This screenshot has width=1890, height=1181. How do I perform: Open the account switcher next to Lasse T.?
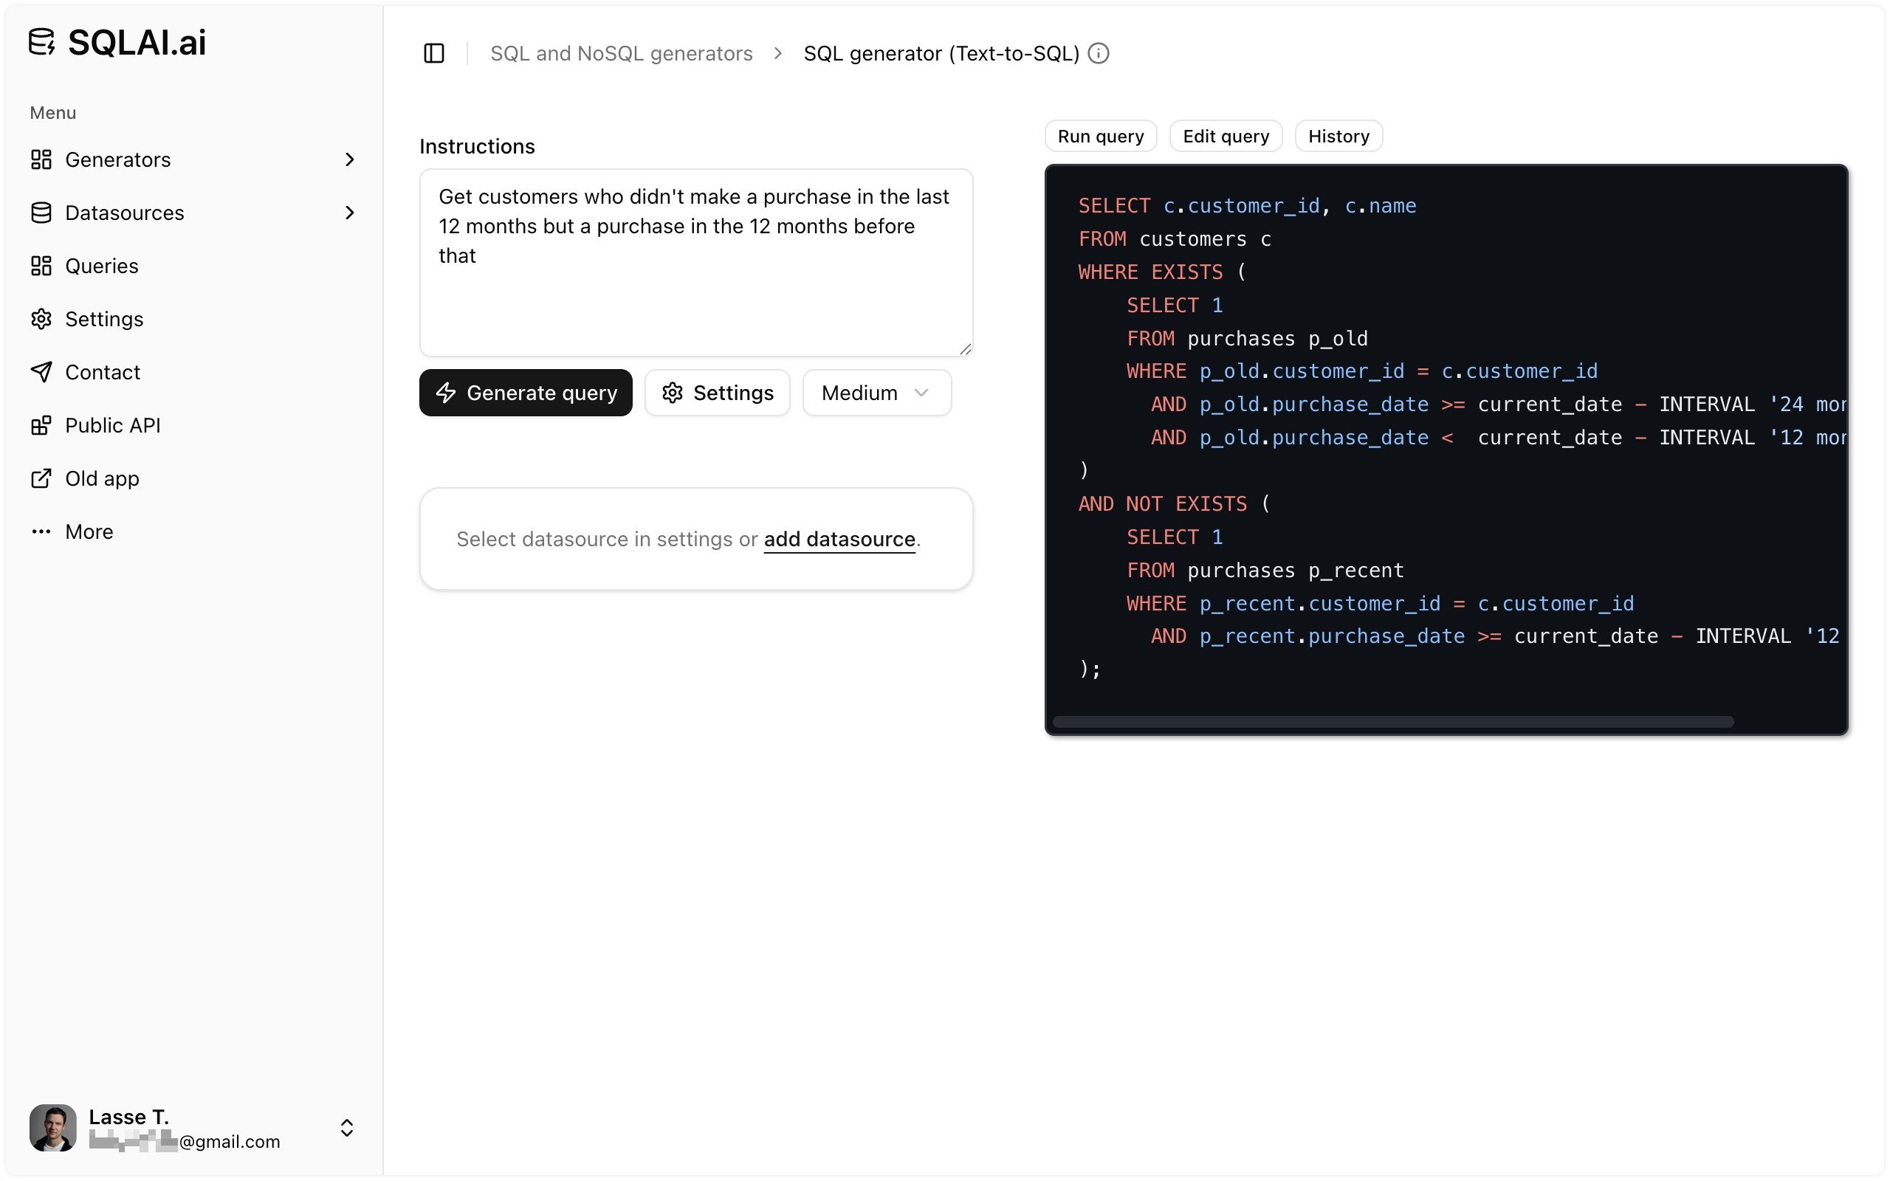pos(346,1128)
